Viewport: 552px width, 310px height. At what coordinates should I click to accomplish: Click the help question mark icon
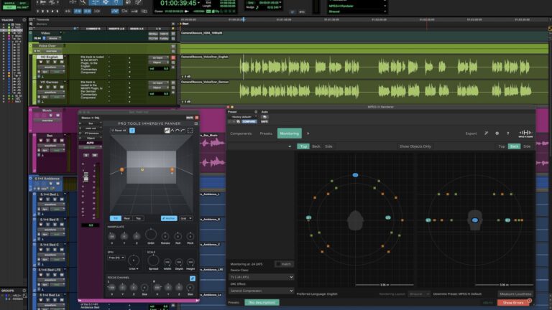[x=507, y=133]
